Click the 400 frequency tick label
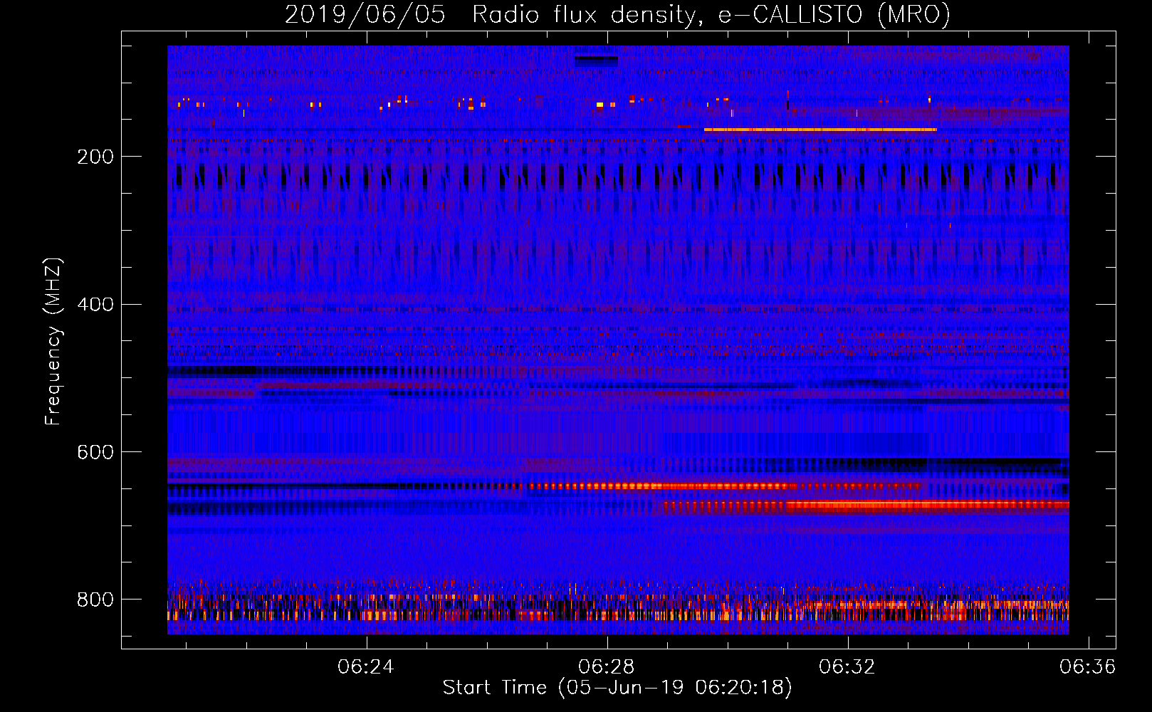 (95, 305)
